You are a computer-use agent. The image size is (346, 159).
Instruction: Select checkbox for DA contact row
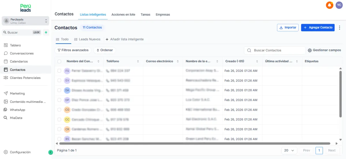coord(59,90)
